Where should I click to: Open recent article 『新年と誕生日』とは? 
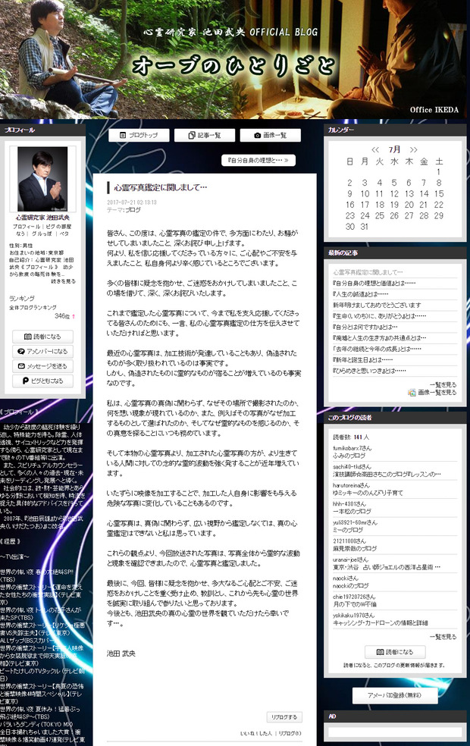(363, 359)
